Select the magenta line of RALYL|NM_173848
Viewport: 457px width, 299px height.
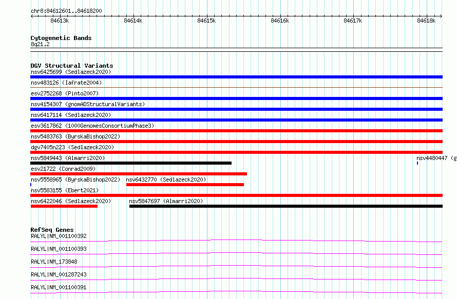pyautogui.click(x=236, y=266)
